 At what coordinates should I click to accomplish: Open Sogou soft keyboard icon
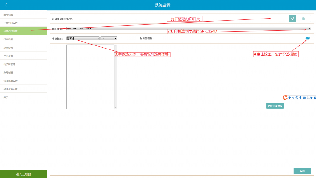[x=304, y=98]
